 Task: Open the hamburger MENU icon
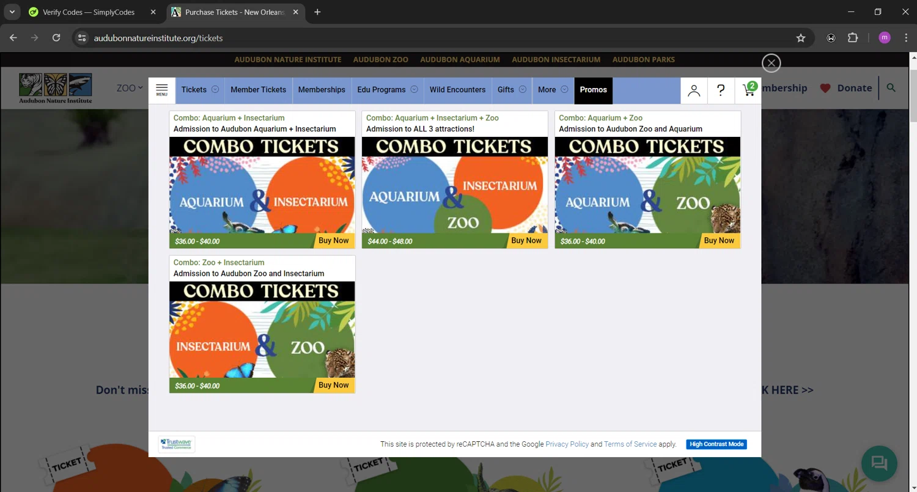coord(161,90)
